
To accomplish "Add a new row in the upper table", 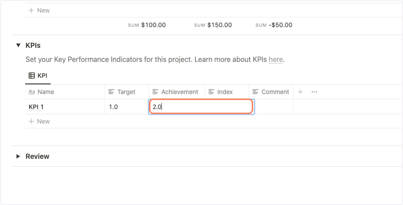I will tap(39, 10).
